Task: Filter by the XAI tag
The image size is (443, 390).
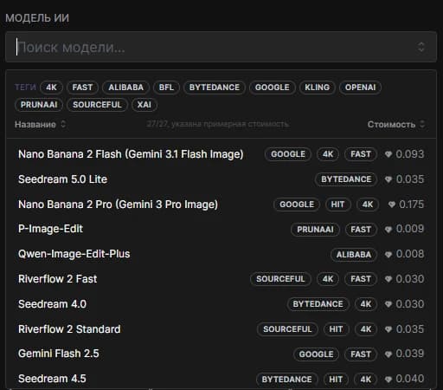Action: pyautogui.click(x=144, y=105)
